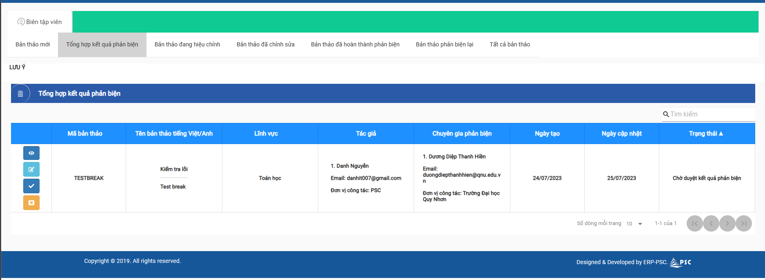The image size is (765, 280).
Task: Click the magnifier search icon
Action: [666, 114]
